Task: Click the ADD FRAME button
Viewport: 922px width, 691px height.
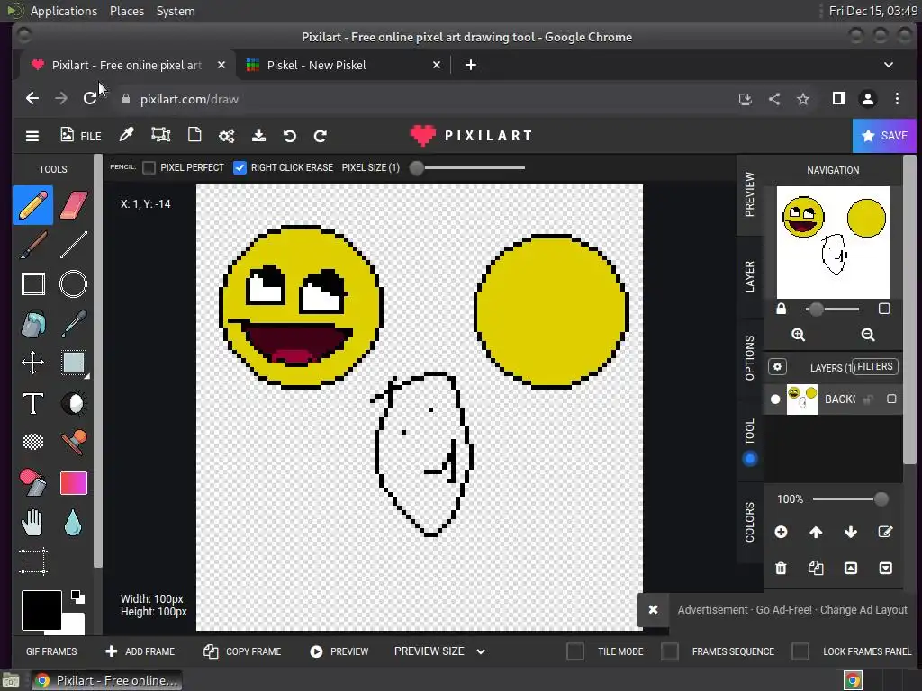Action: click(x=140, y=651)
